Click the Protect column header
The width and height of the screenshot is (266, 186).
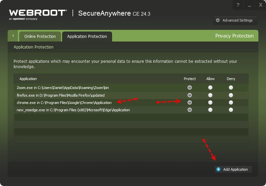190,79
